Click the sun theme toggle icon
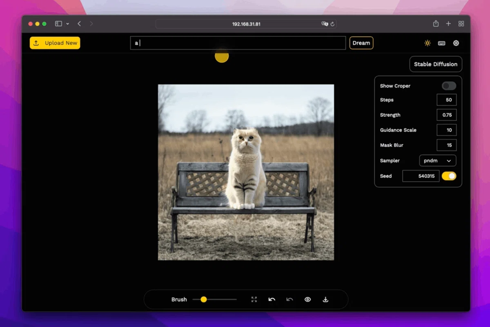 pos(428,43)
